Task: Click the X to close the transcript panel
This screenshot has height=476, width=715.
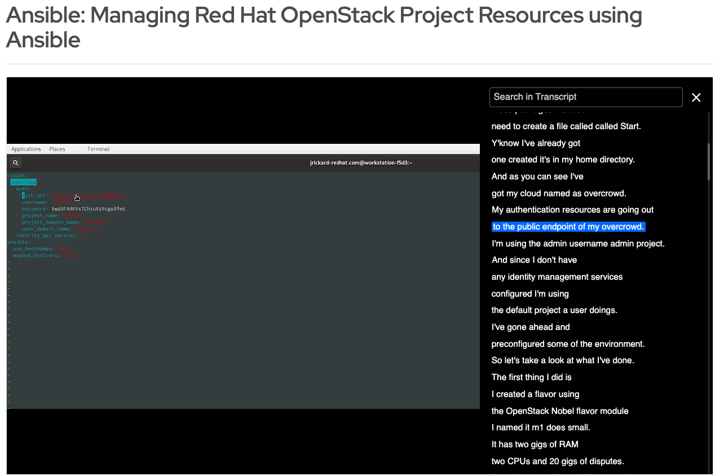Action: click(x=696, y=97)
